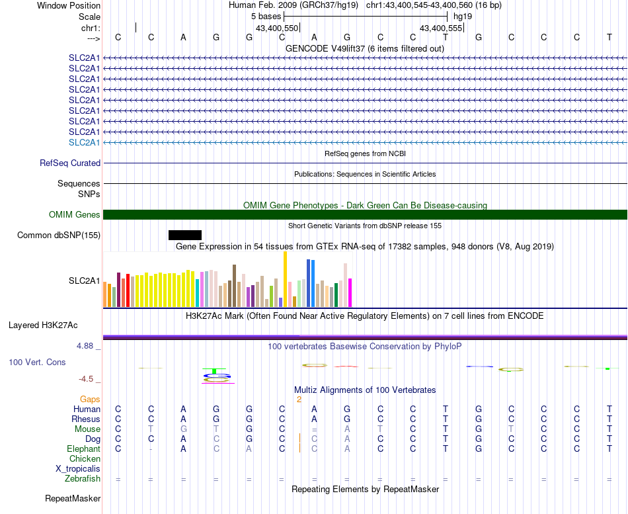Viewport: 628px width, 514px height.
Task: Click the orange Gaps label
Action: [90, 399]
